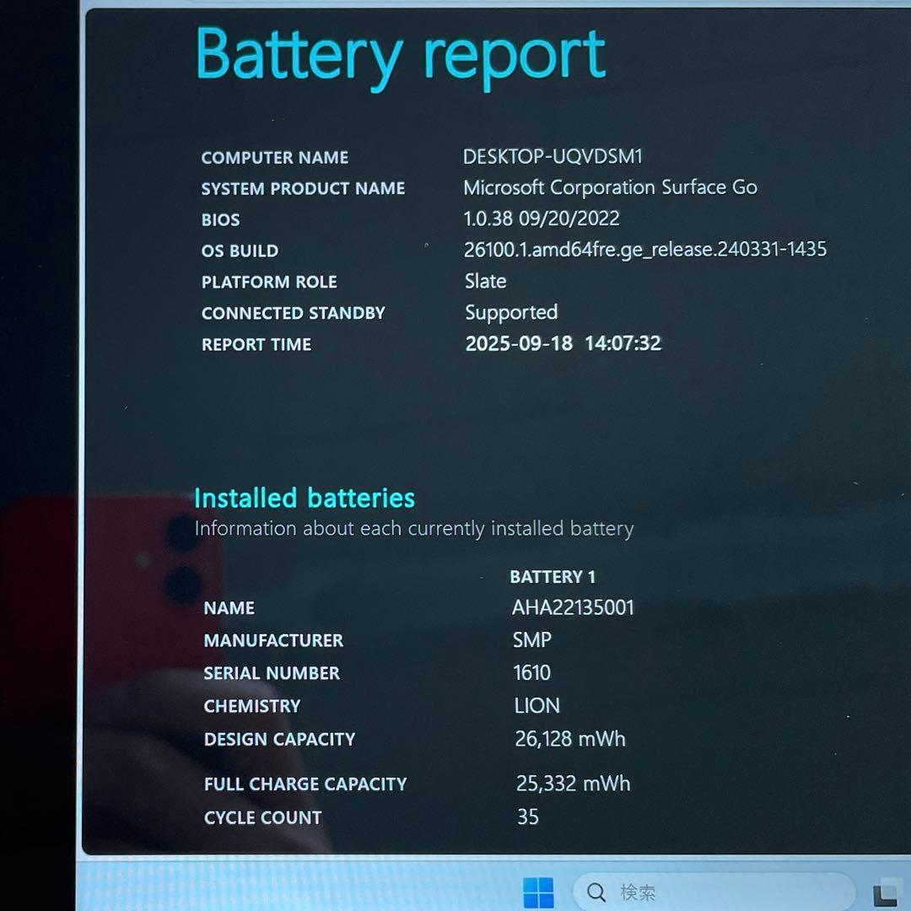Select the 'Battery report' heading

401,57
